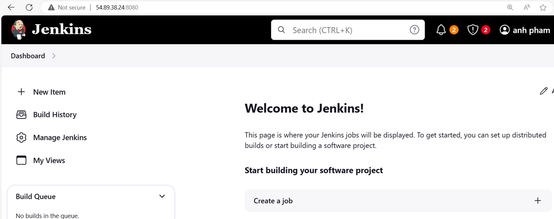554x219 pixels.
Task: Click the plus on Create a job
Action: click(538, 201)
